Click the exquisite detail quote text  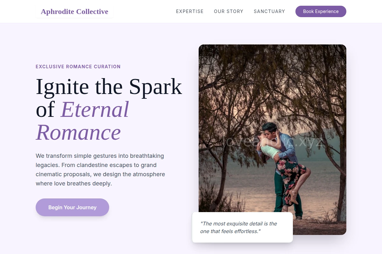239,227
